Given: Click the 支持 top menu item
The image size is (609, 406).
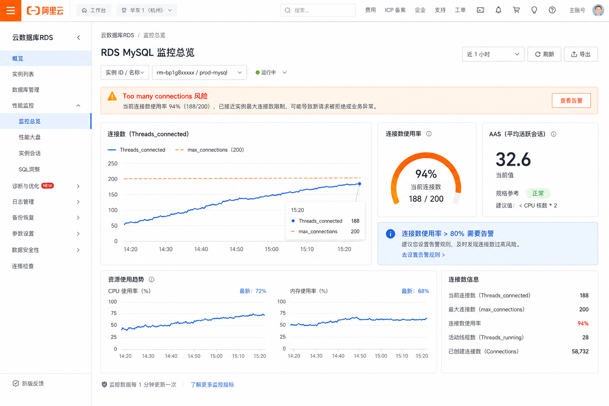Looking at the screenshot, I should point(440,10).
